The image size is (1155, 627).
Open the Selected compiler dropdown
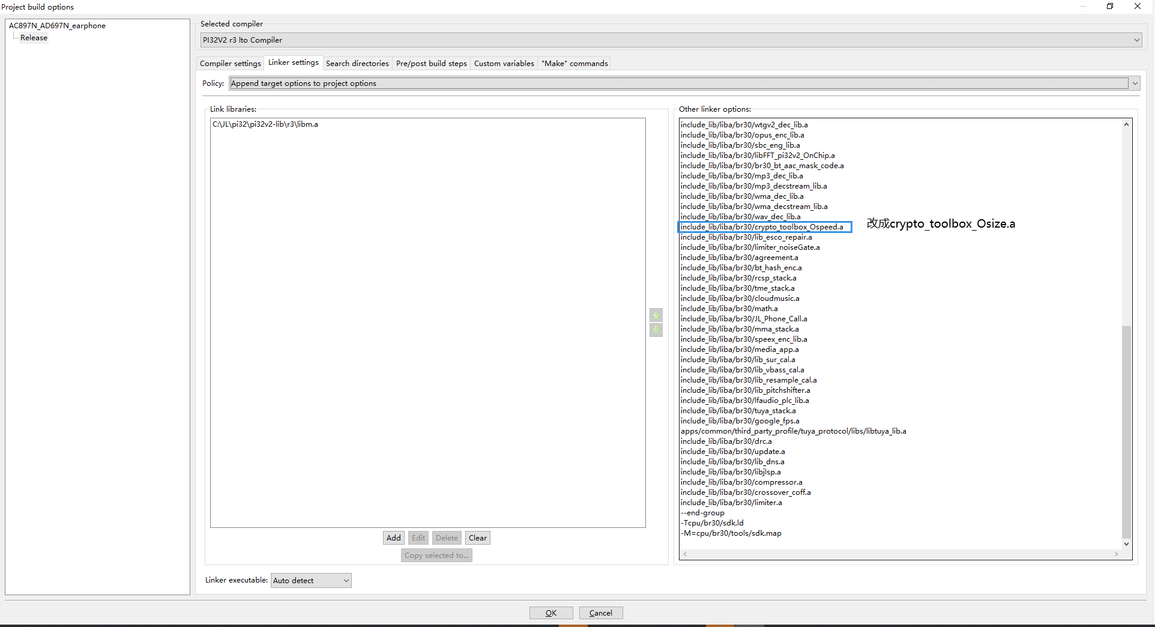point(671,40)
